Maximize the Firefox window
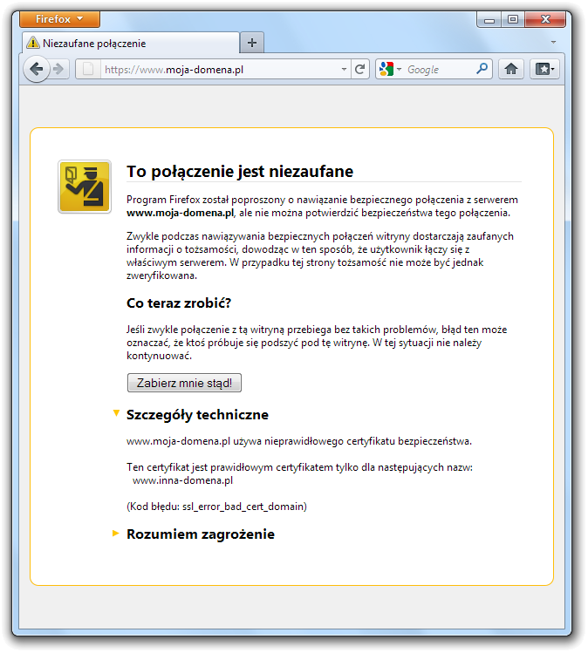 [513, 19]
